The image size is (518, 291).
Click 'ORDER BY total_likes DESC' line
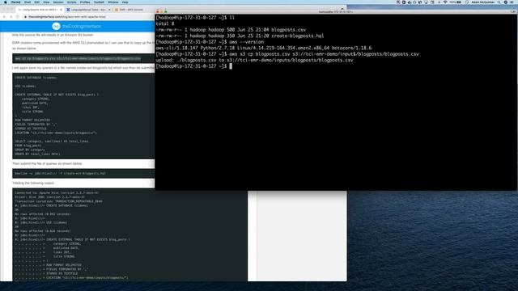pyautogui.click(x=38, y=154)
